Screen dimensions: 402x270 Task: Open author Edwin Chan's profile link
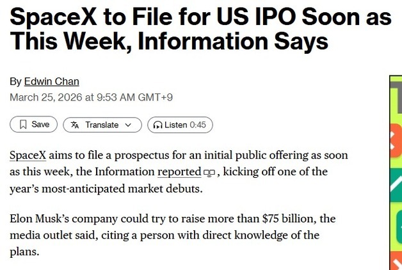(51, 81)
